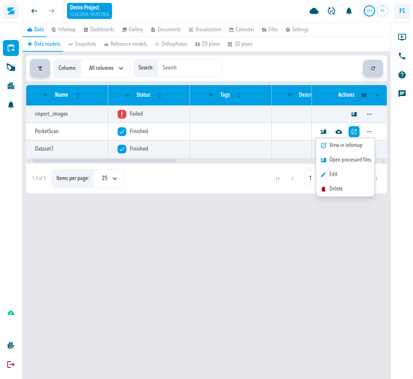This screenshot has height=379, width=413.
Task: Click the red logout icon
Action: click(x=11, y=364)
